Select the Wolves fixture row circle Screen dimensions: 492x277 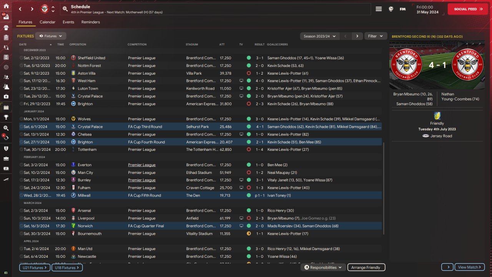click(x=22, y=119)
